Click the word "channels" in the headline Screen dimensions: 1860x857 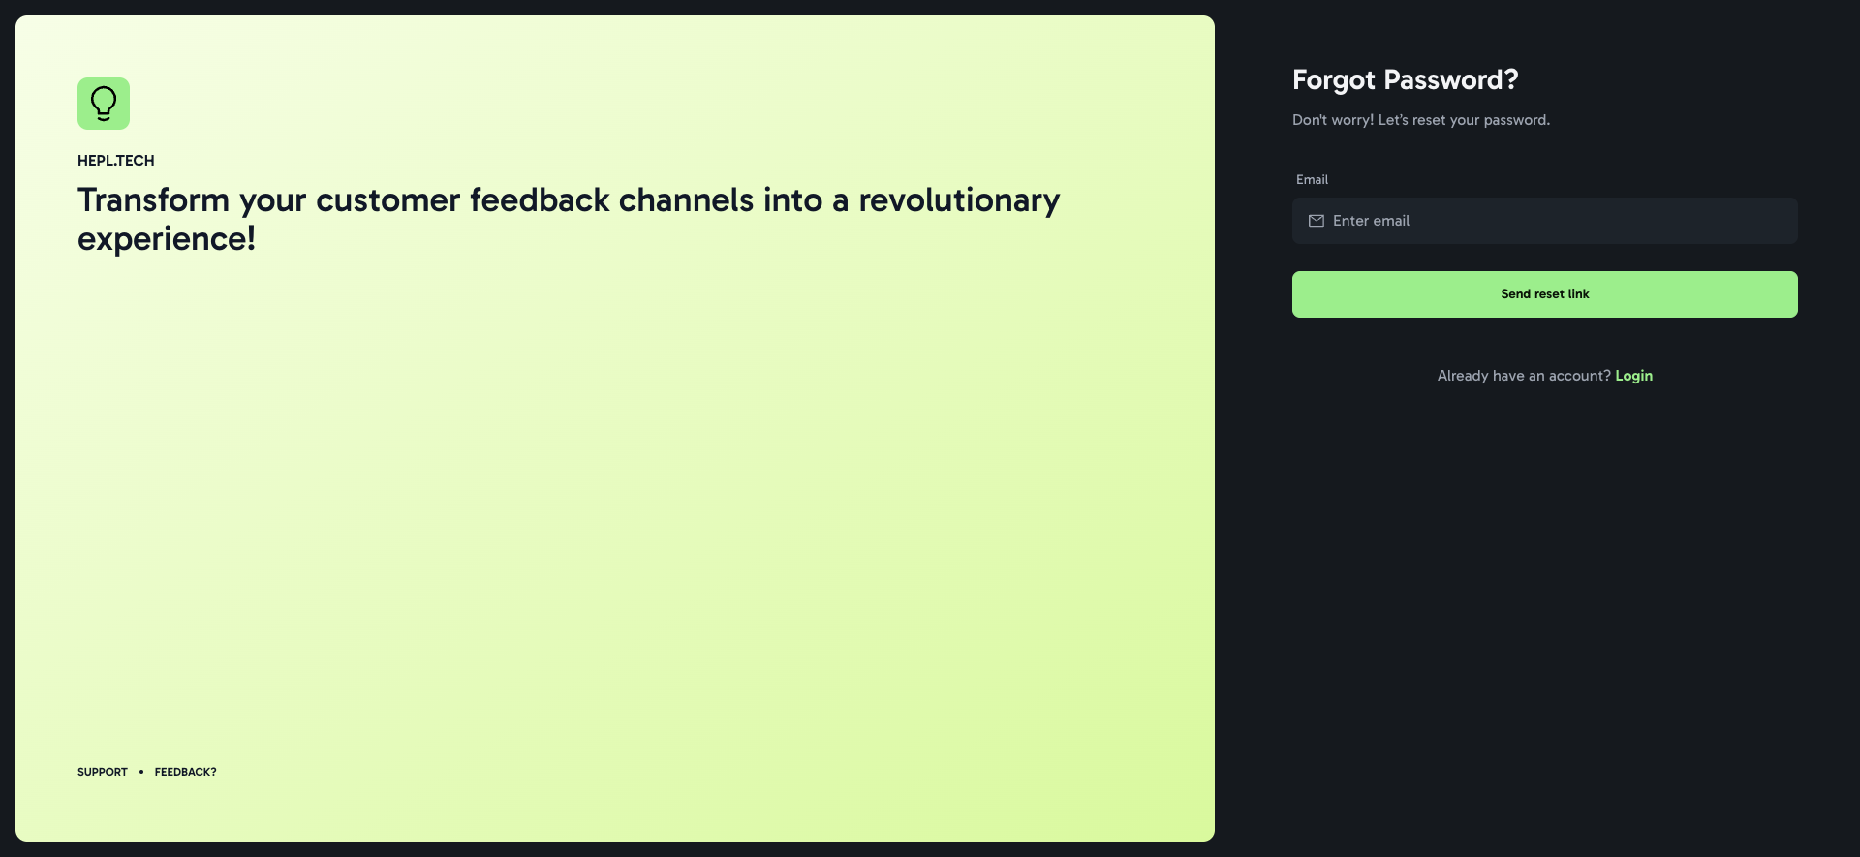[686, 200]
